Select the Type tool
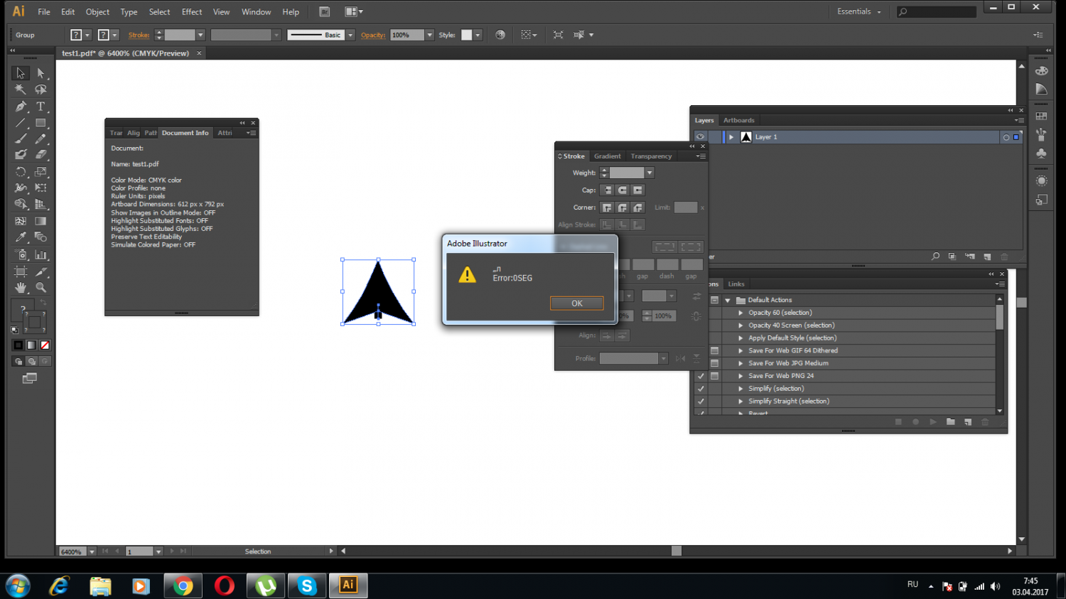This screenshot has height=599, width=1066. [41, 107]
